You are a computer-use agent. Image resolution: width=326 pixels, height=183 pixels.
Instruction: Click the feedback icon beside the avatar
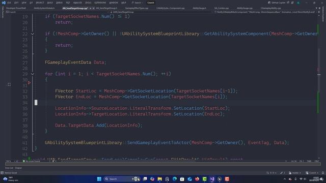click(x=292, y=3)
